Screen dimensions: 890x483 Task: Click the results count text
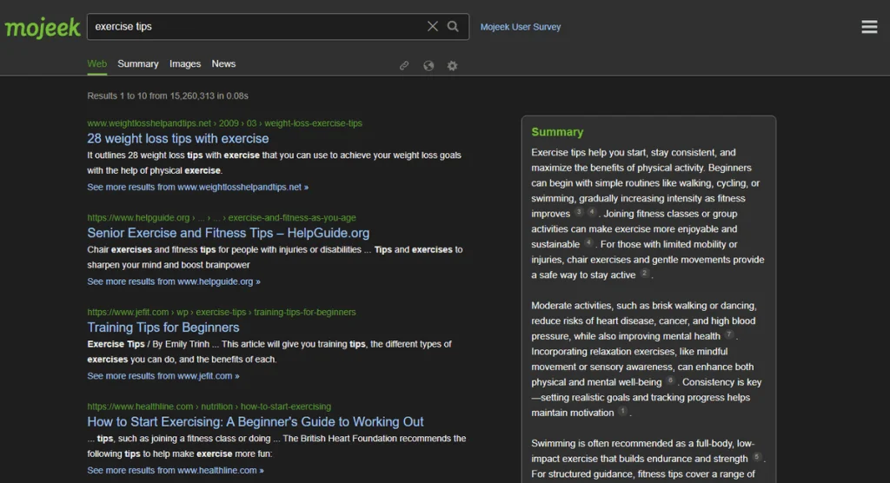[168, 96]
